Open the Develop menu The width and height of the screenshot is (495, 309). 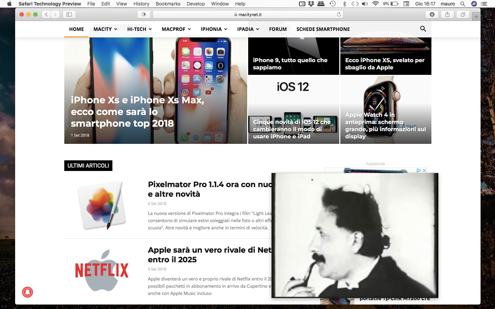(196, 4)
